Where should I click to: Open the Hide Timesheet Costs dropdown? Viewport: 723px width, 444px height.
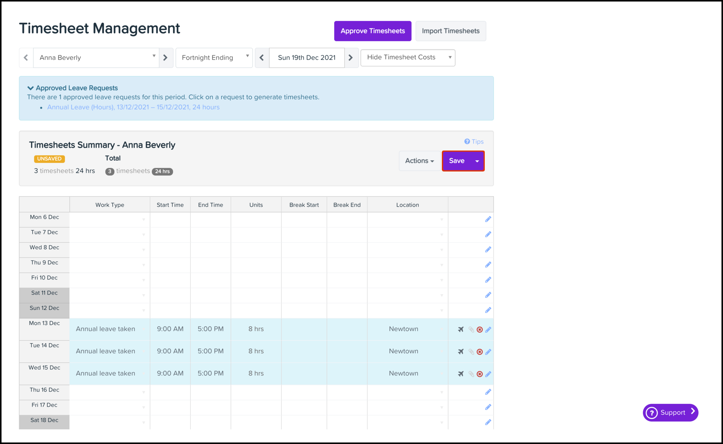point(408,57)
